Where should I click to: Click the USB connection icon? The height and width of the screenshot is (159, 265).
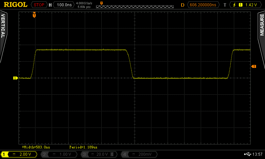pyautogui.click(x=247, y=154)
